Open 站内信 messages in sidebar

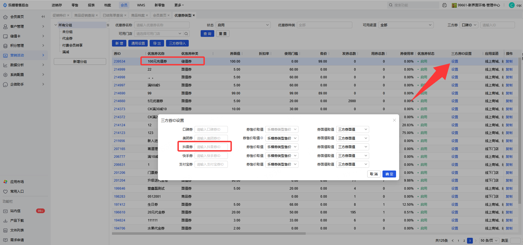click(15, 211)
